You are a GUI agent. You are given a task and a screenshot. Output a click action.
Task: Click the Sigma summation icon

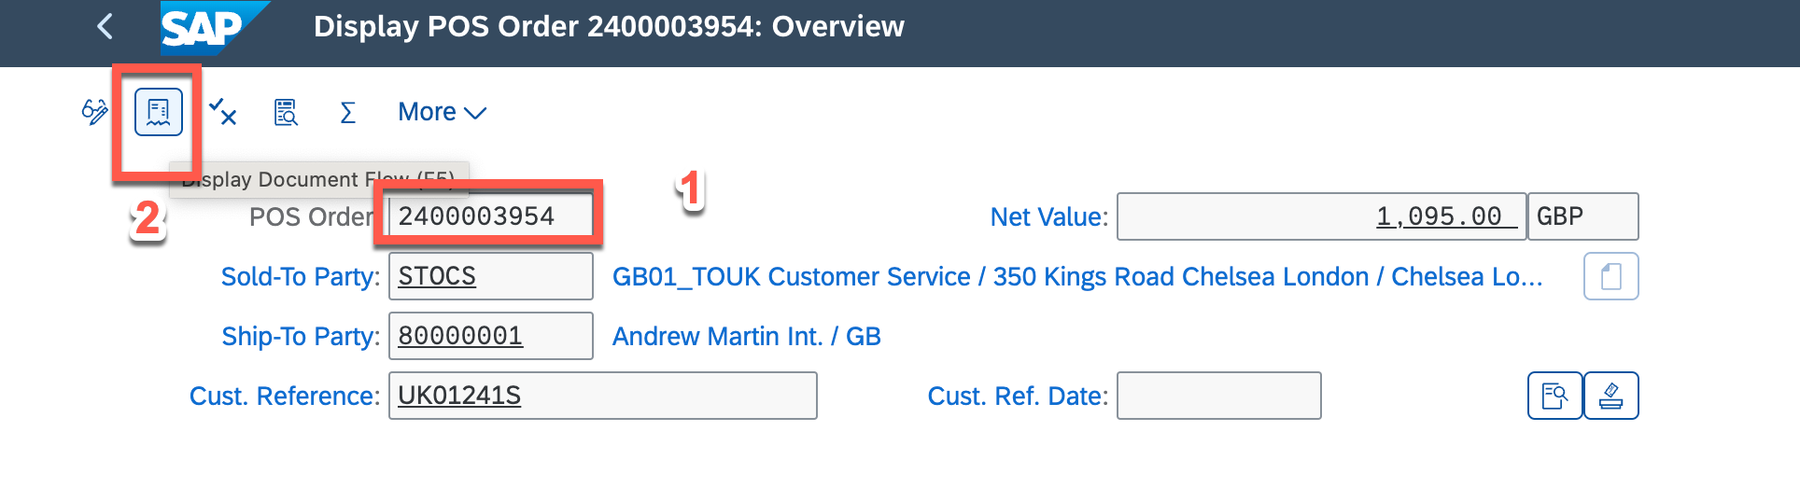pyautogui.click(x=347, y=113)
